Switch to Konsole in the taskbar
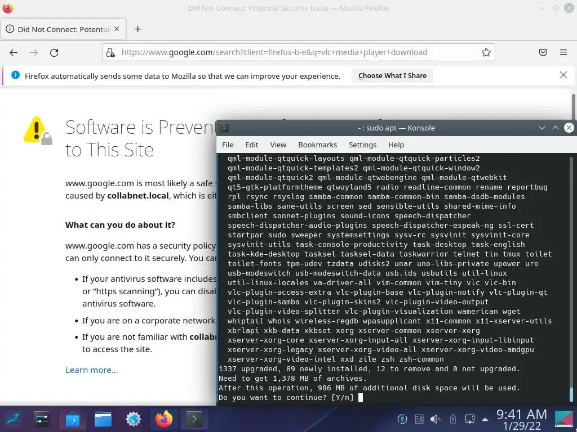The height and width of the screenshot is (432, 577). 194,418
